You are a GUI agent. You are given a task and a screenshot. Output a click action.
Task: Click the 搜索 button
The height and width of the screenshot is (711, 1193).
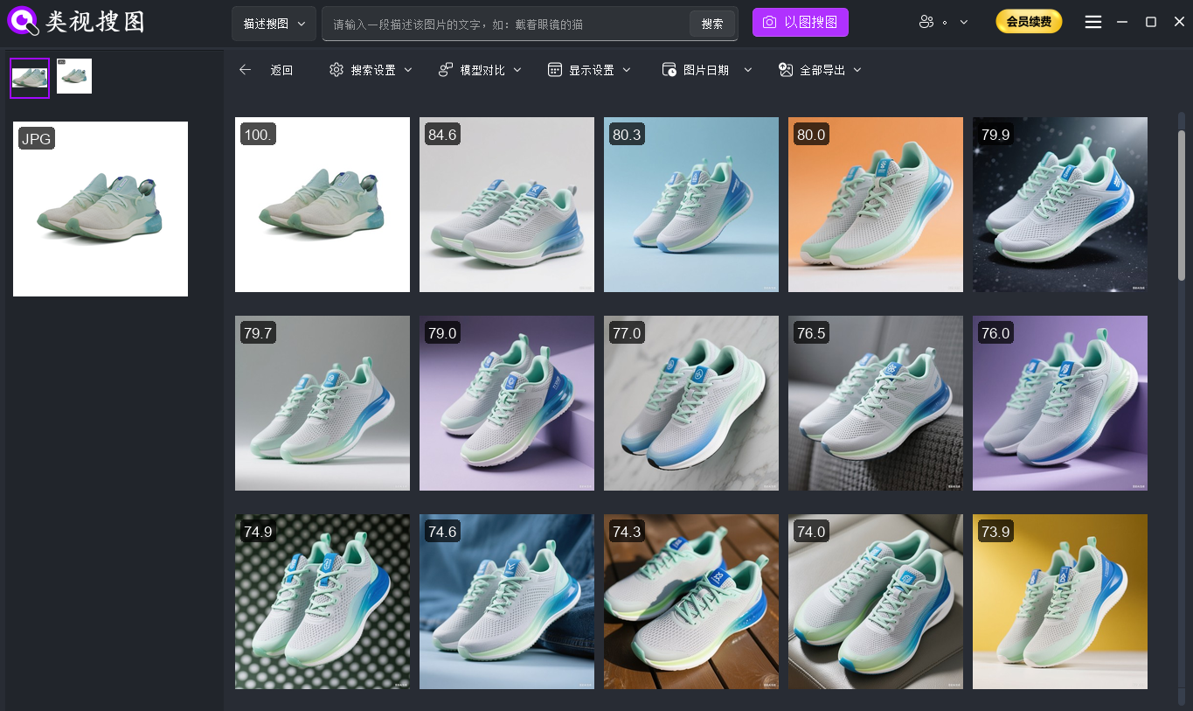712,24
